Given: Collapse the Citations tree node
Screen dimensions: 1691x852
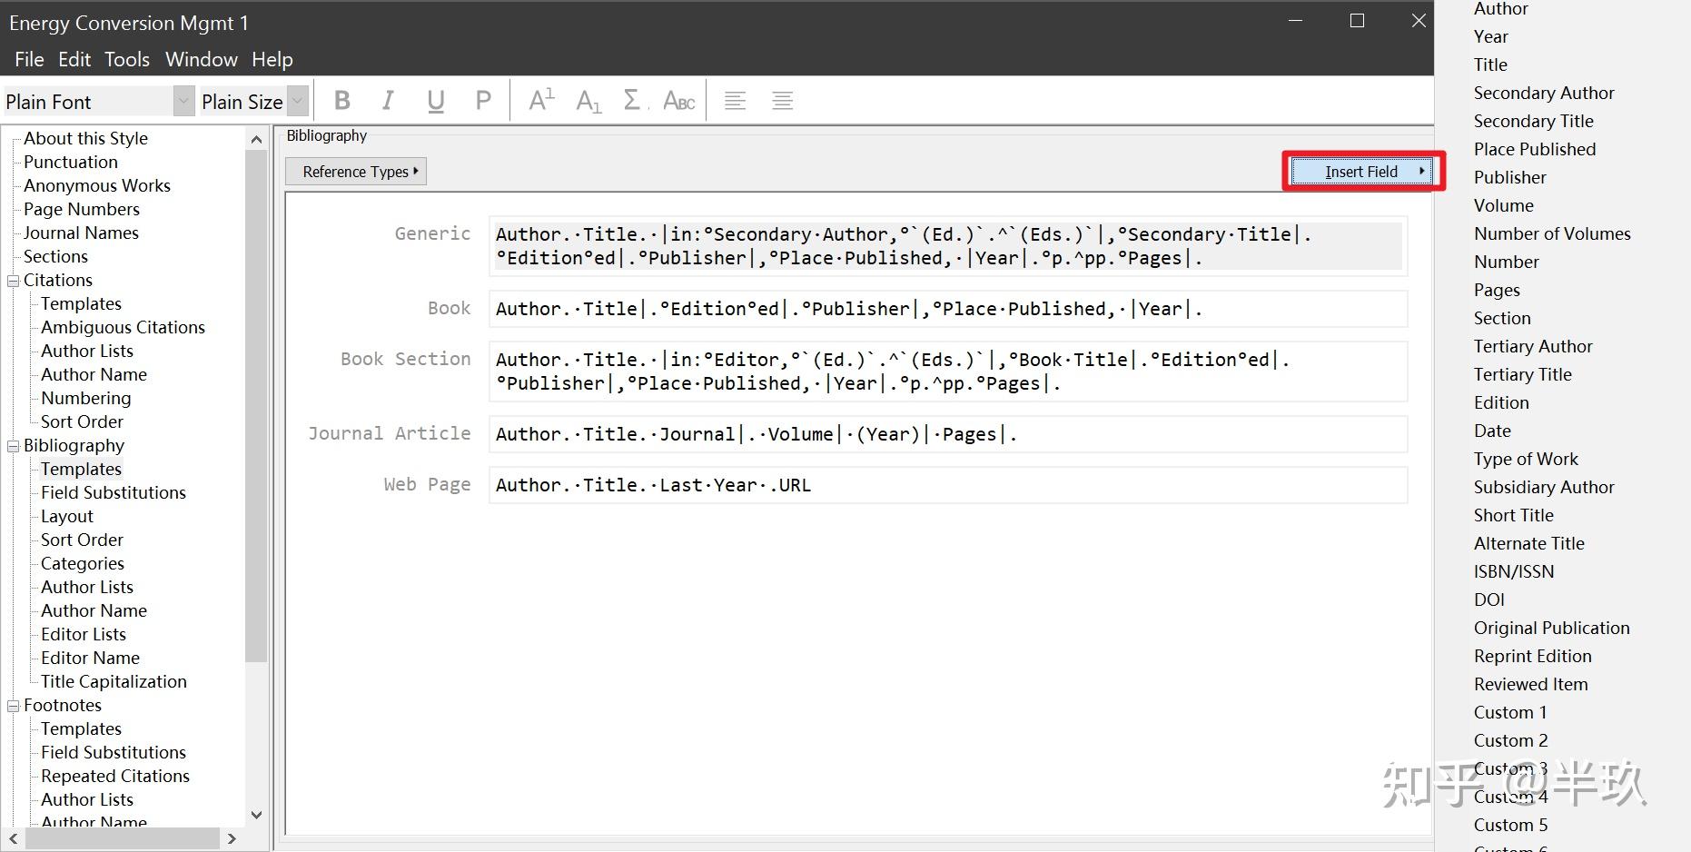Looking at the screenshot, I should (14, 281).
